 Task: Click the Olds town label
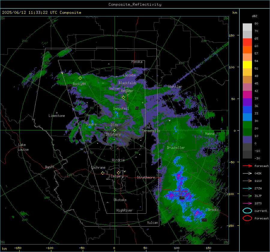tap(114, 125)
